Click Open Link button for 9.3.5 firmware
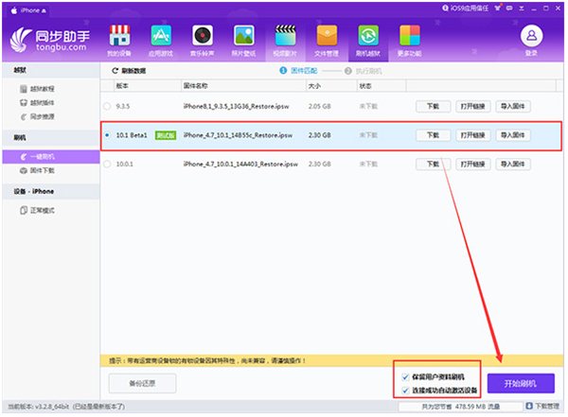The height and width of the screenshot is (417, 568). coord(472,106)
